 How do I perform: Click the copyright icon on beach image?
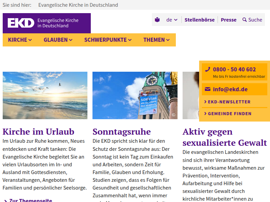[x=84, y=115]
